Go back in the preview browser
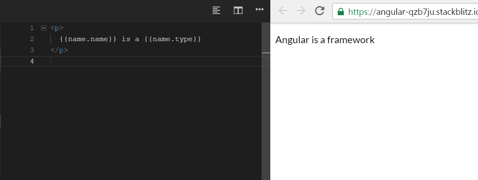 (x=283, y=11)
